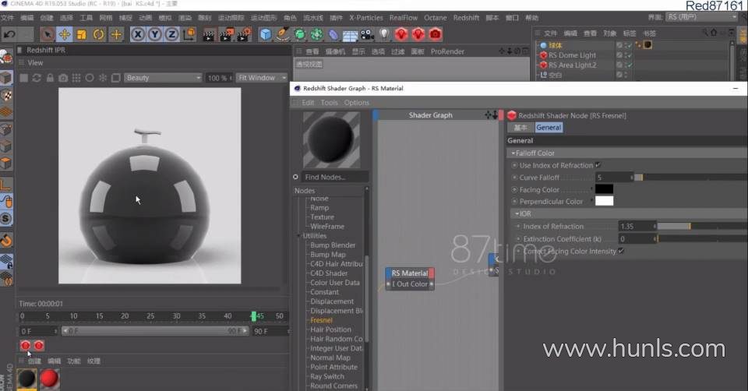Viewport: 748px width, 391px height.
Task: Click the Undo arrow icon
Action: coord(9,34)
